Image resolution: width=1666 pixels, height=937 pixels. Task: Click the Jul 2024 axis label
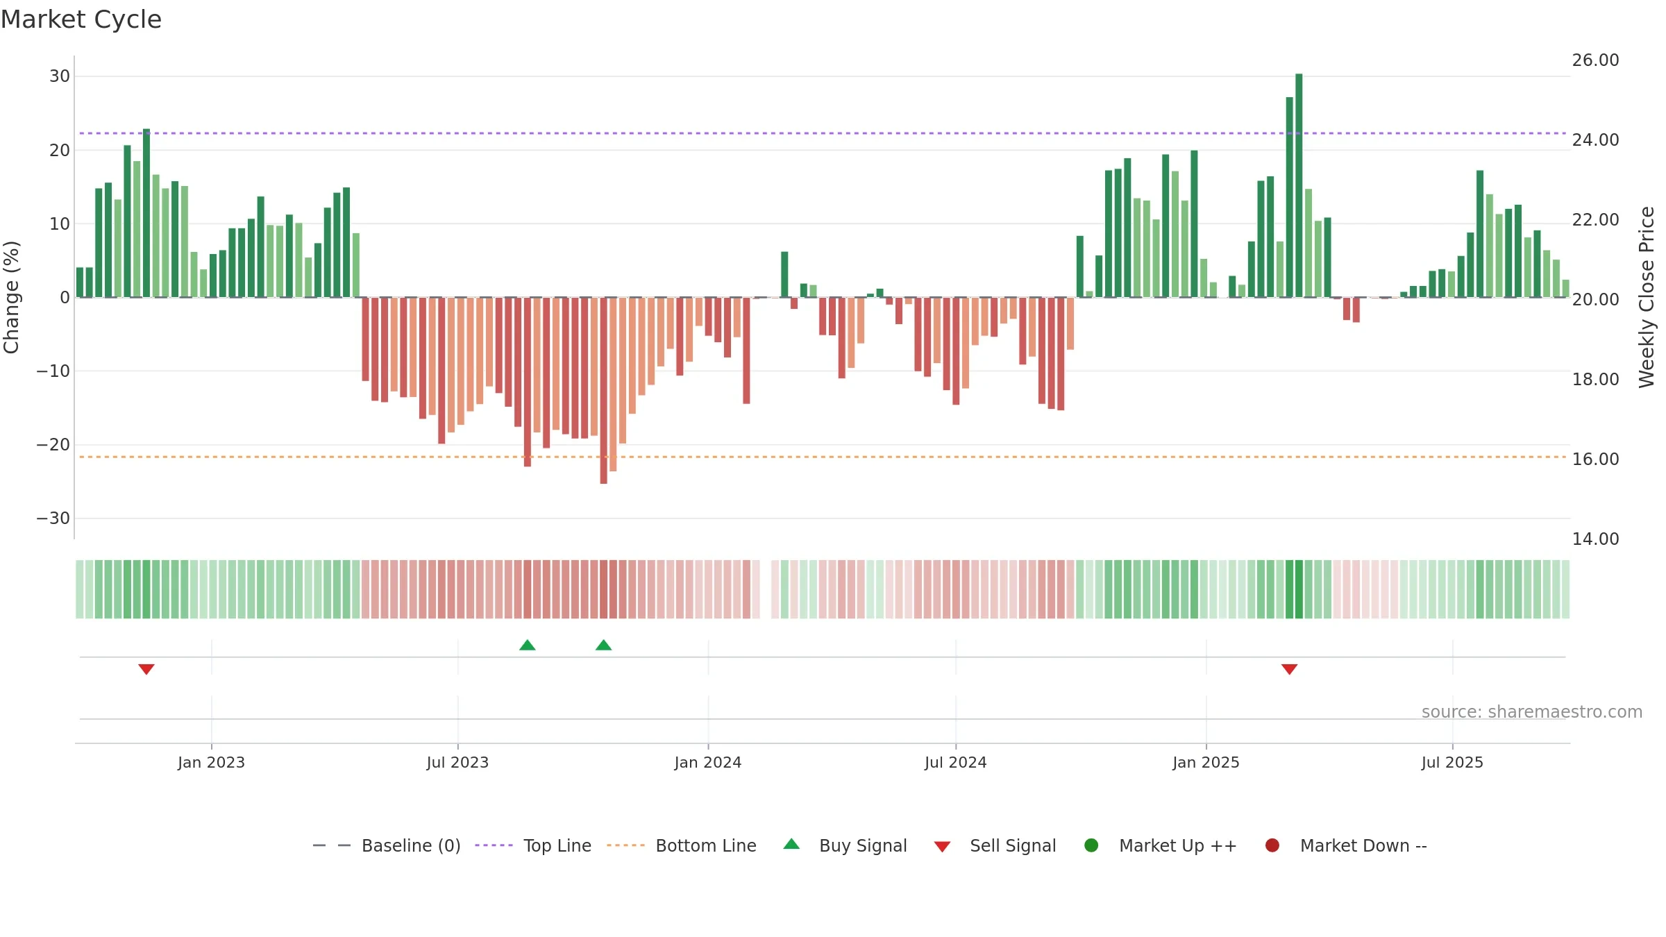pos(956,762)
